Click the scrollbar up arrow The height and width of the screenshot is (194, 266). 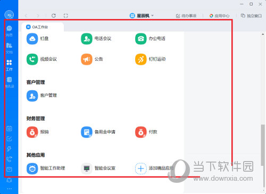click(263, 34)
